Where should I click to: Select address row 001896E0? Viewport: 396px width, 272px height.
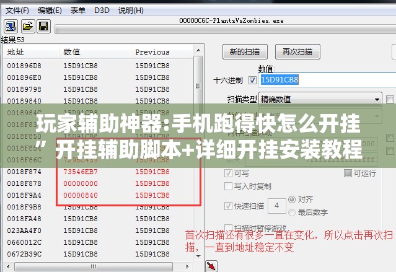98,77
